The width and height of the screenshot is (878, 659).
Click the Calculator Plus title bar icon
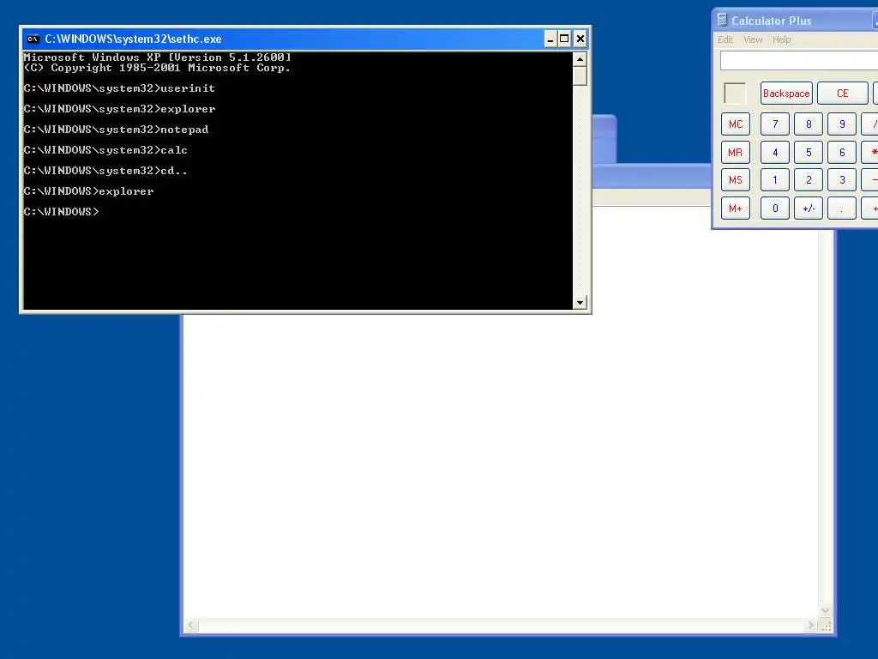point(722,21)
